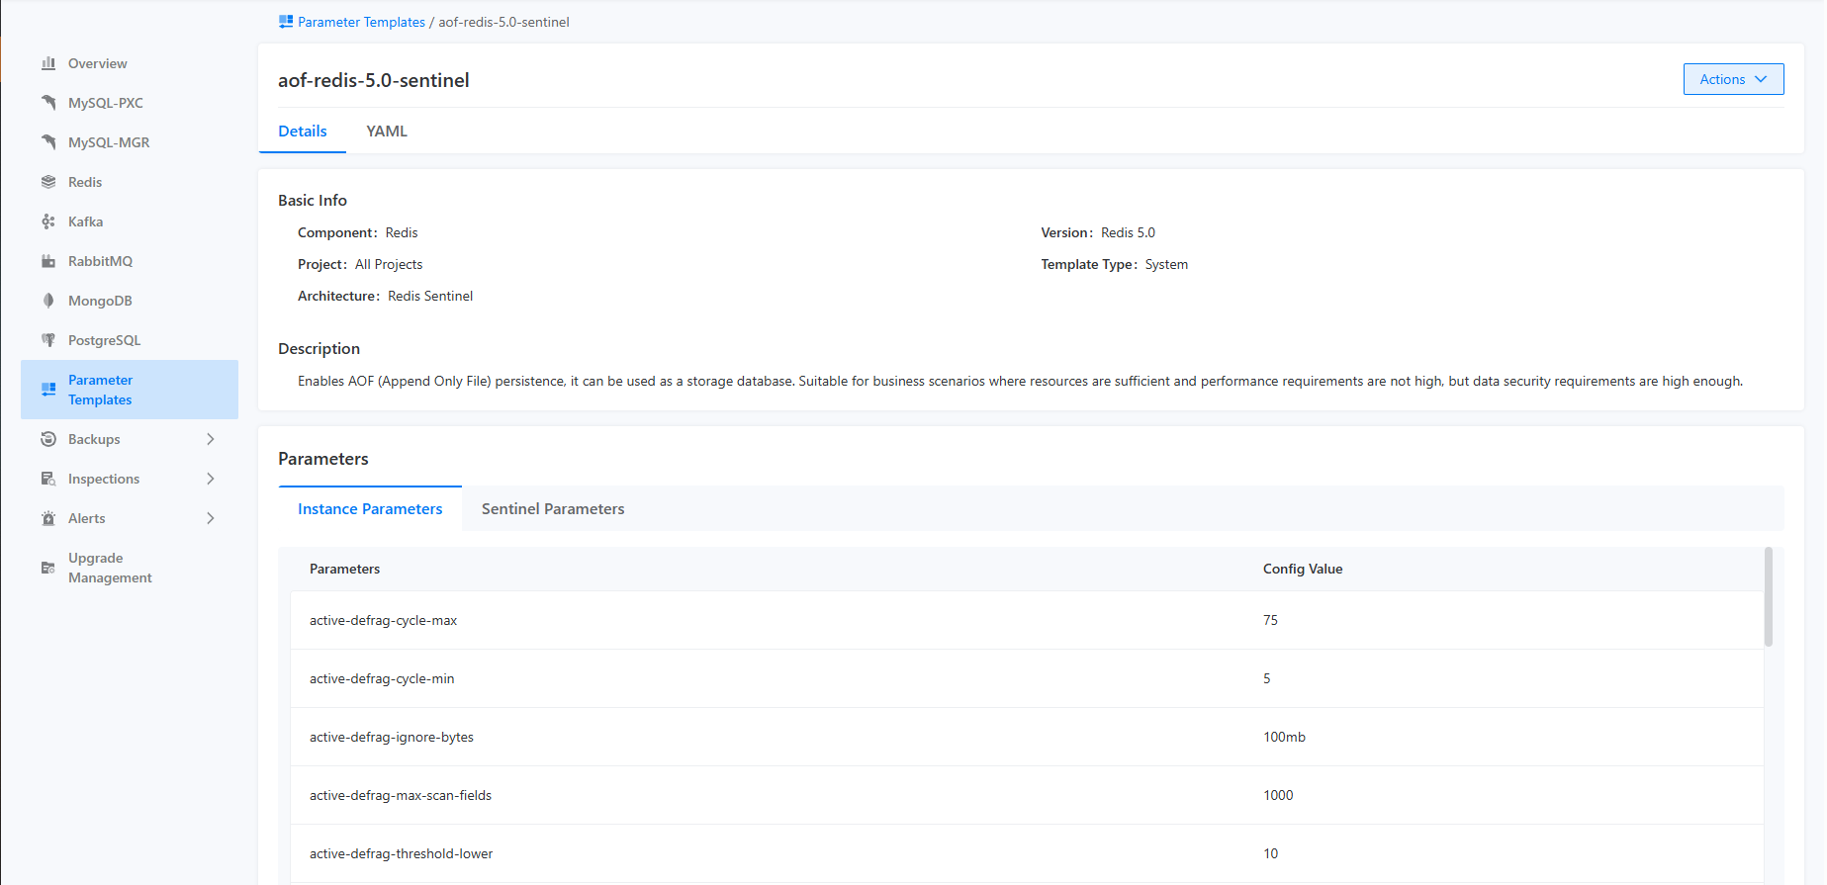Screen dimensions: 1827x885
Task: Select the Instance Parameters tab
Action: [x=370, y=509]
